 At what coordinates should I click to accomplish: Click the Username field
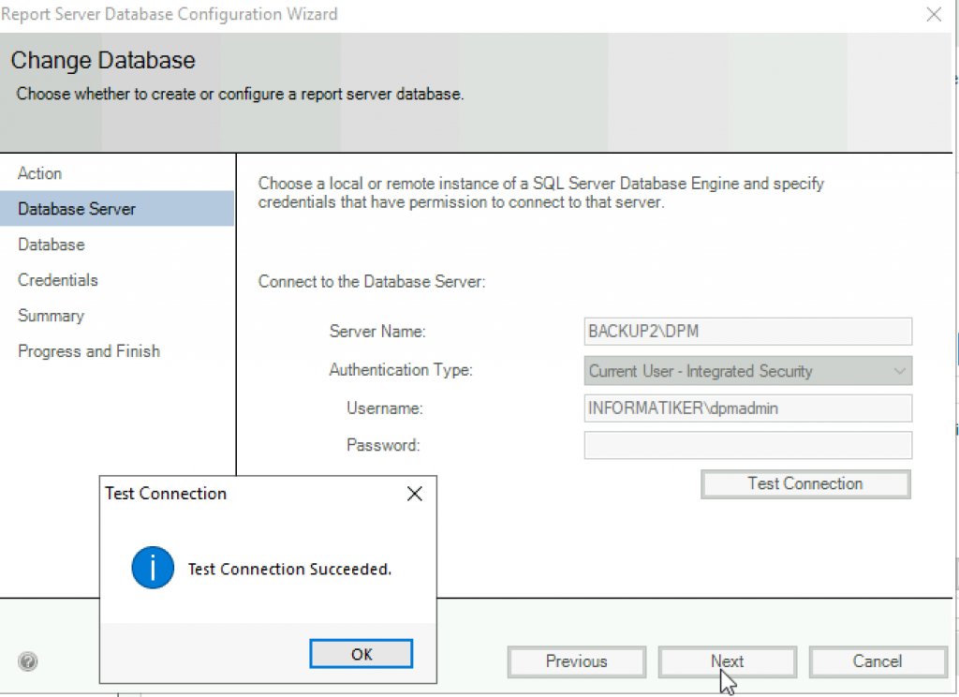point(748,408)
